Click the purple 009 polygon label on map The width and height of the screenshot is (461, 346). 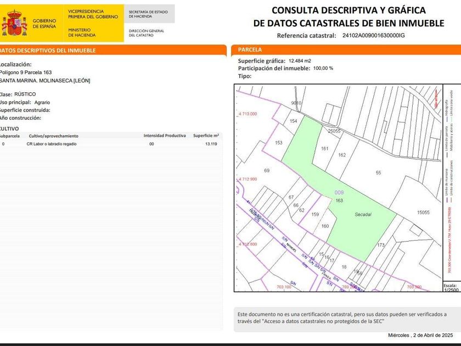point(339,193)
